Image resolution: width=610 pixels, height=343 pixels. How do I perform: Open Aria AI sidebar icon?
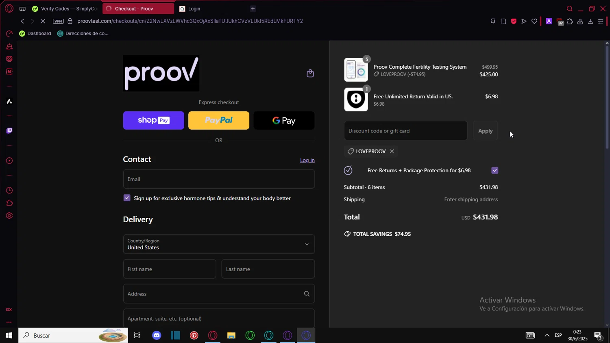(x=9, y=101)
